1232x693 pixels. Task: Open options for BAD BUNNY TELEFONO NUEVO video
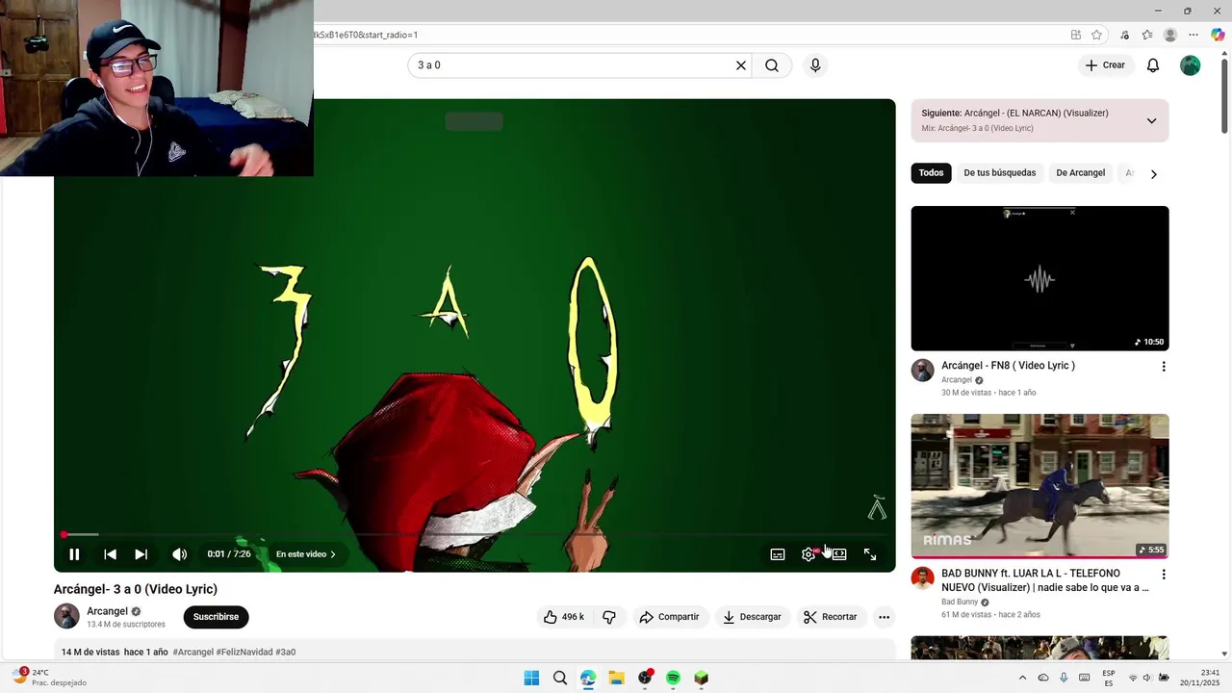1164,575
